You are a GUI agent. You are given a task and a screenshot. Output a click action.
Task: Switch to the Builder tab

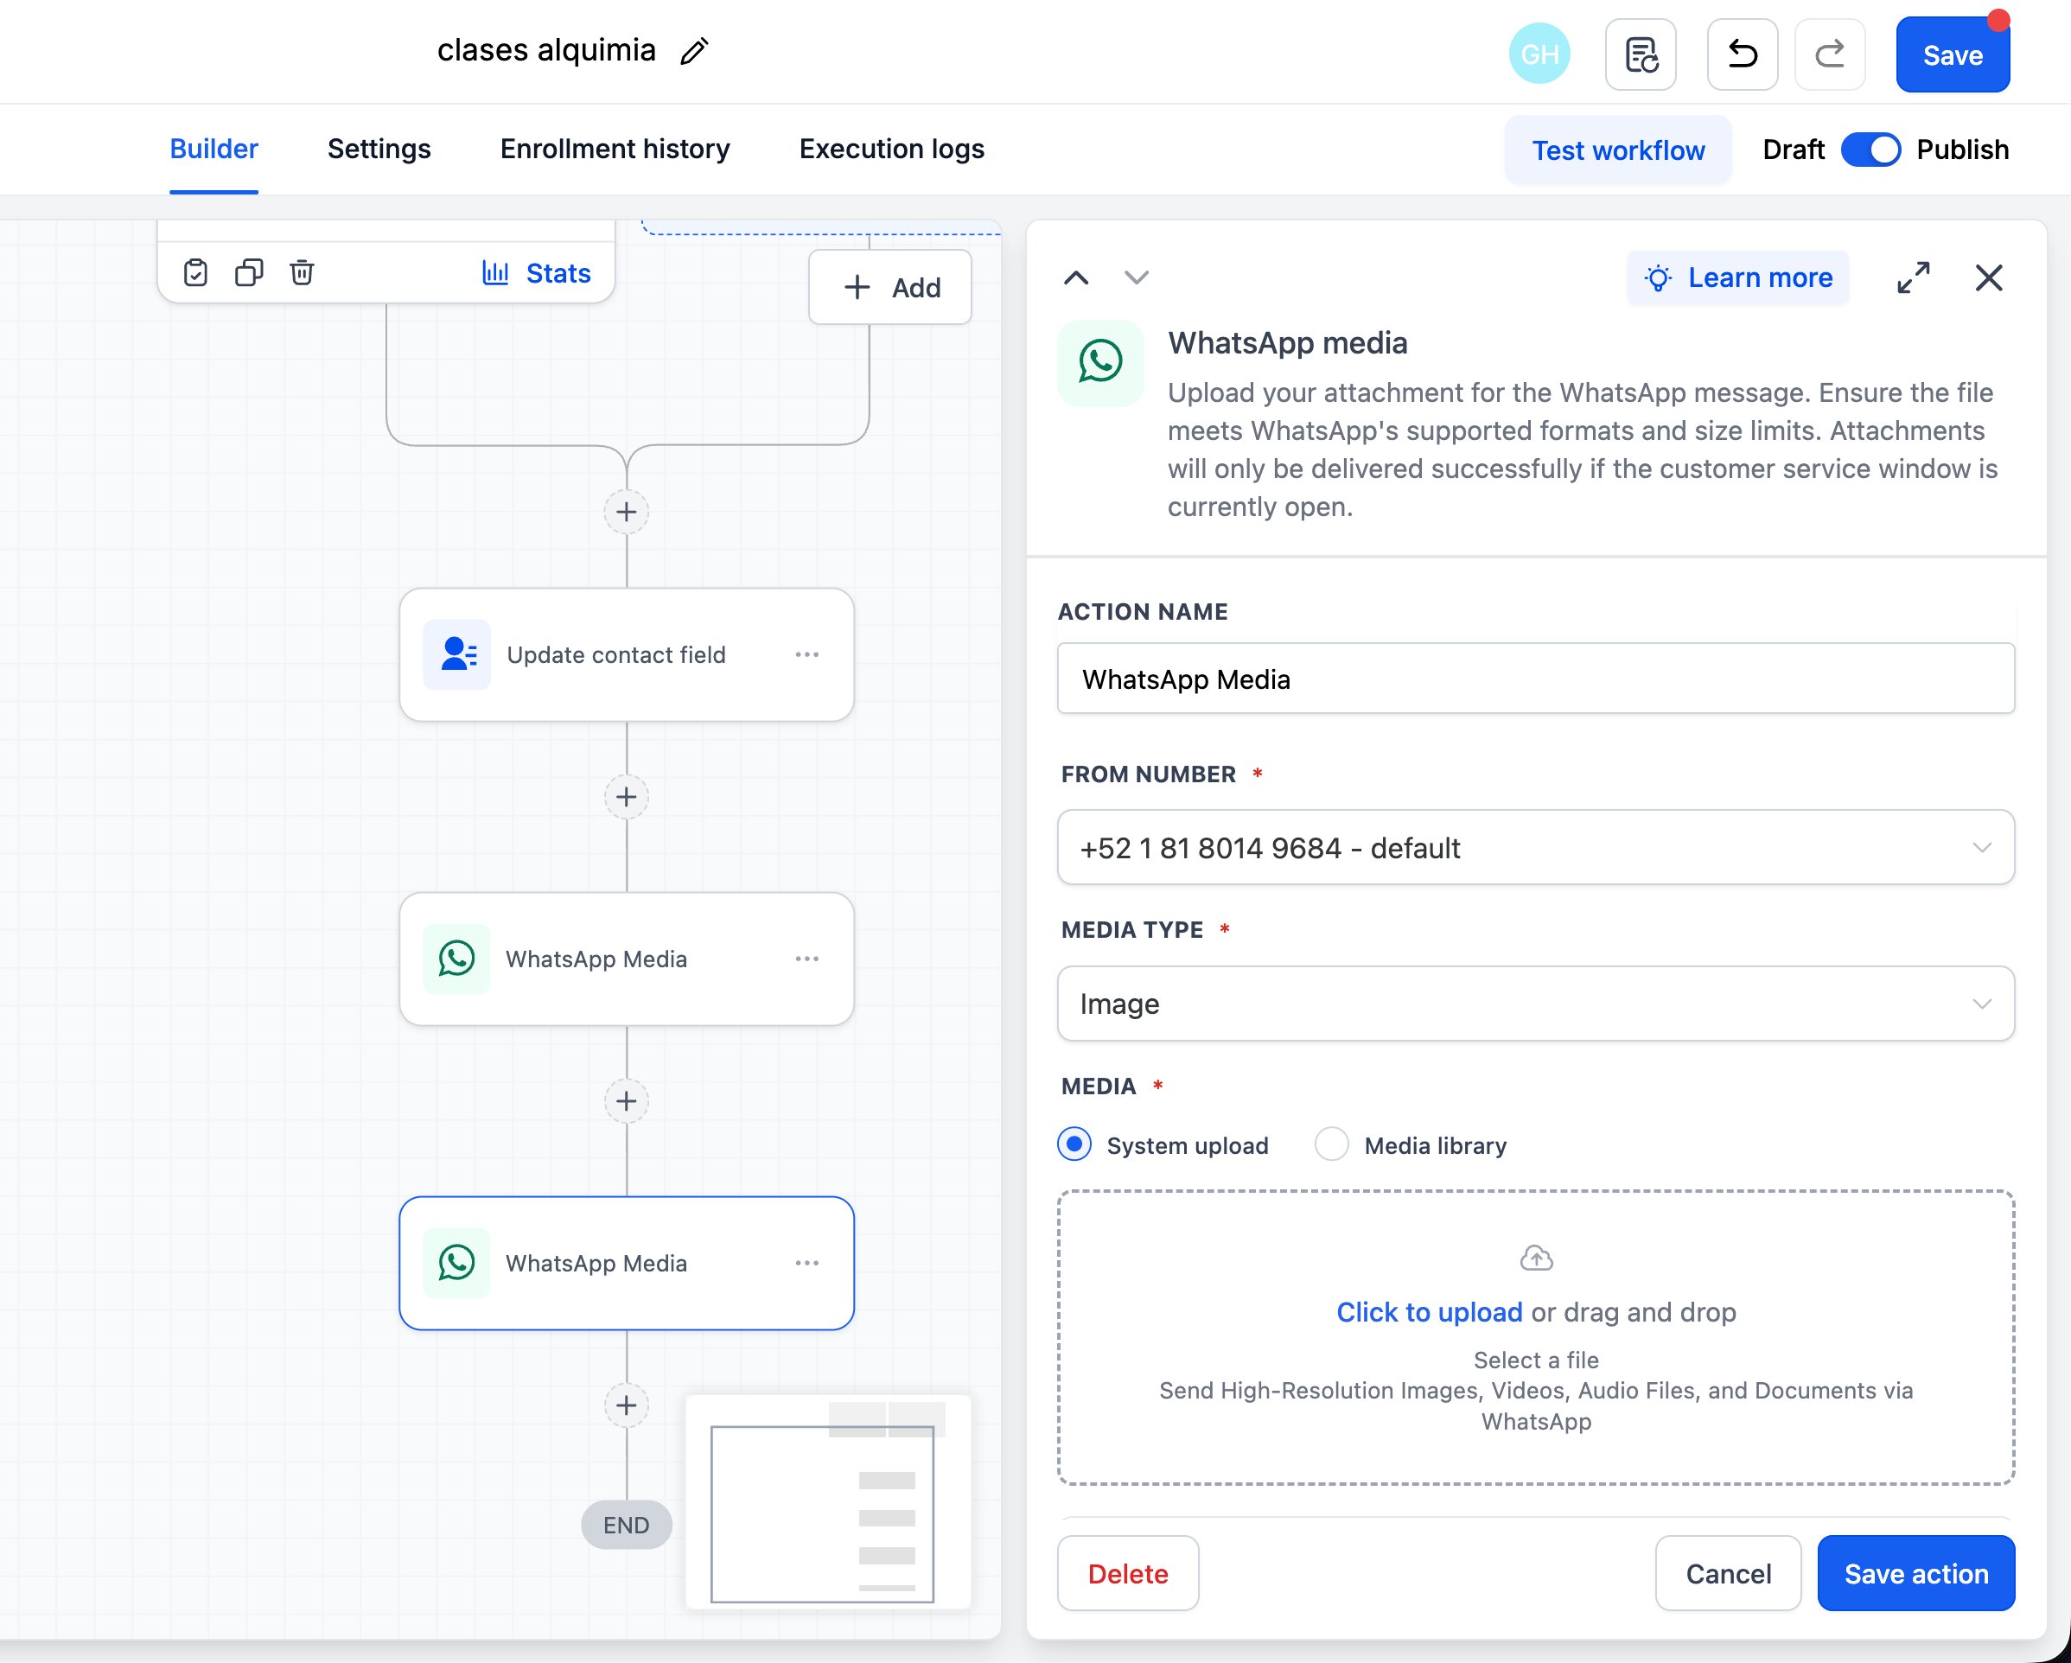pos(213,149)
